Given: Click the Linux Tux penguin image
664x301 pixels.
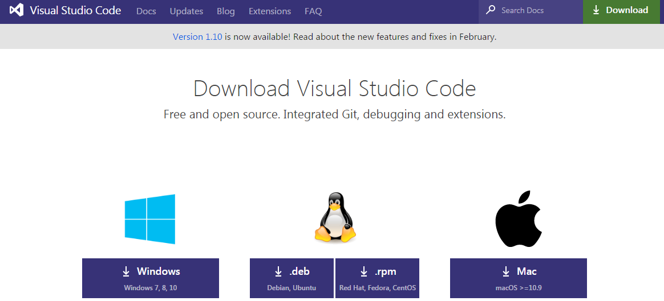Looking at the screenshot, I should coord(334,217).
